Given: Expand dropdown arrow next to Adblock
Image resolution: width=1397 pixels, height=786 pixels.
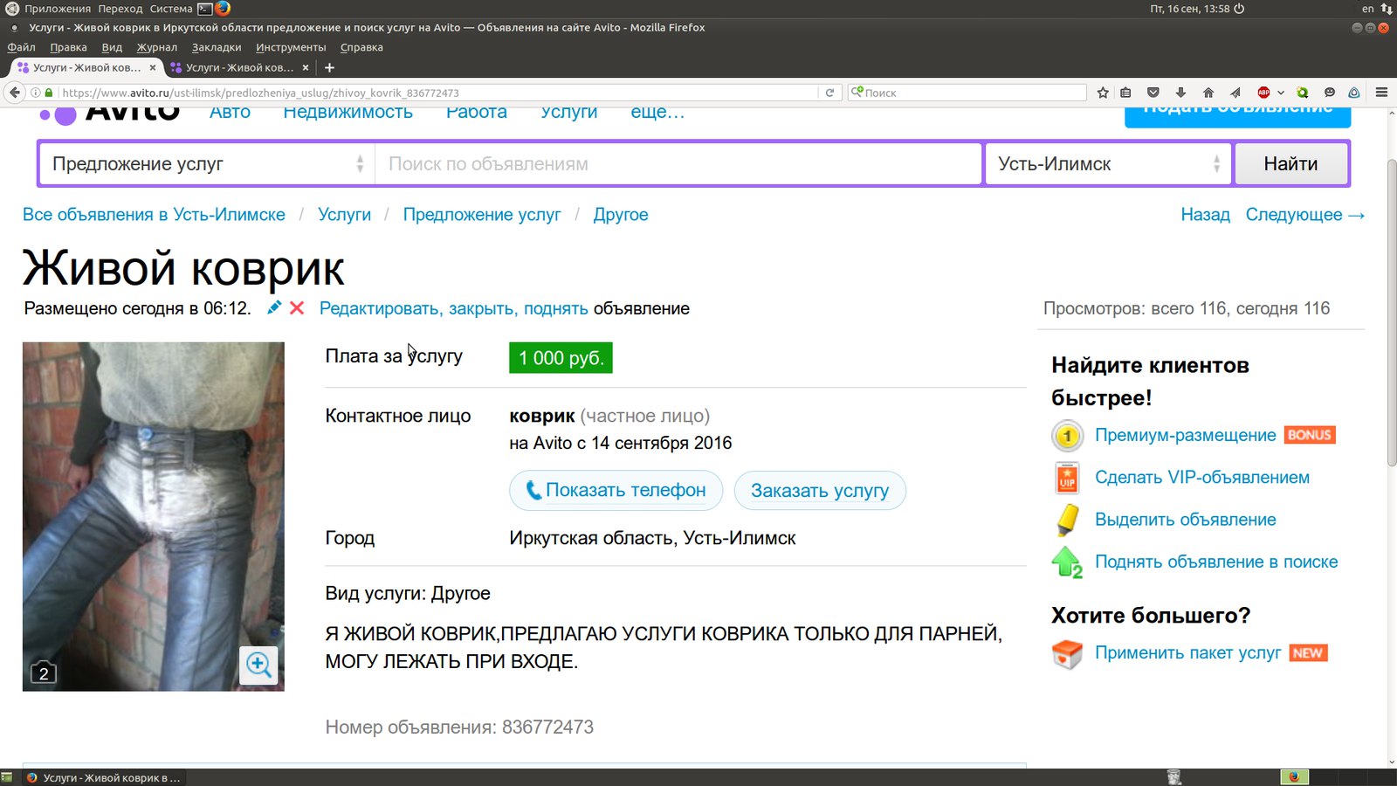Looking at the screenshot, I should pyautogui.click(x=1281, y=93).
